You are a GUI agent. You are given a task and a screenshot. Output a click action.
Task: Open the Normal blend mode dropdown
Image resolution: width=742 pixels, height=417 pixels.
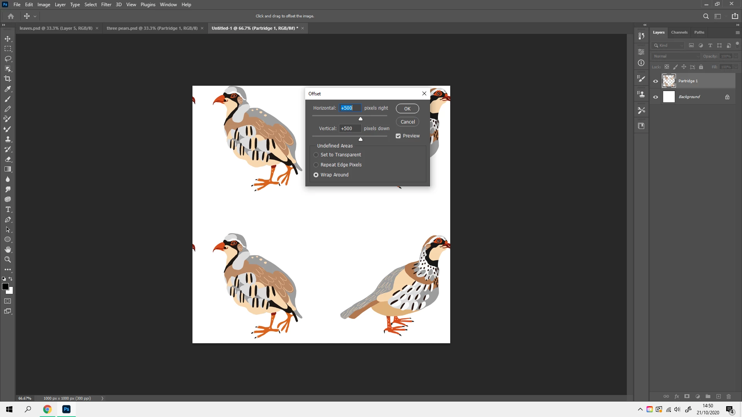[676, 56]
